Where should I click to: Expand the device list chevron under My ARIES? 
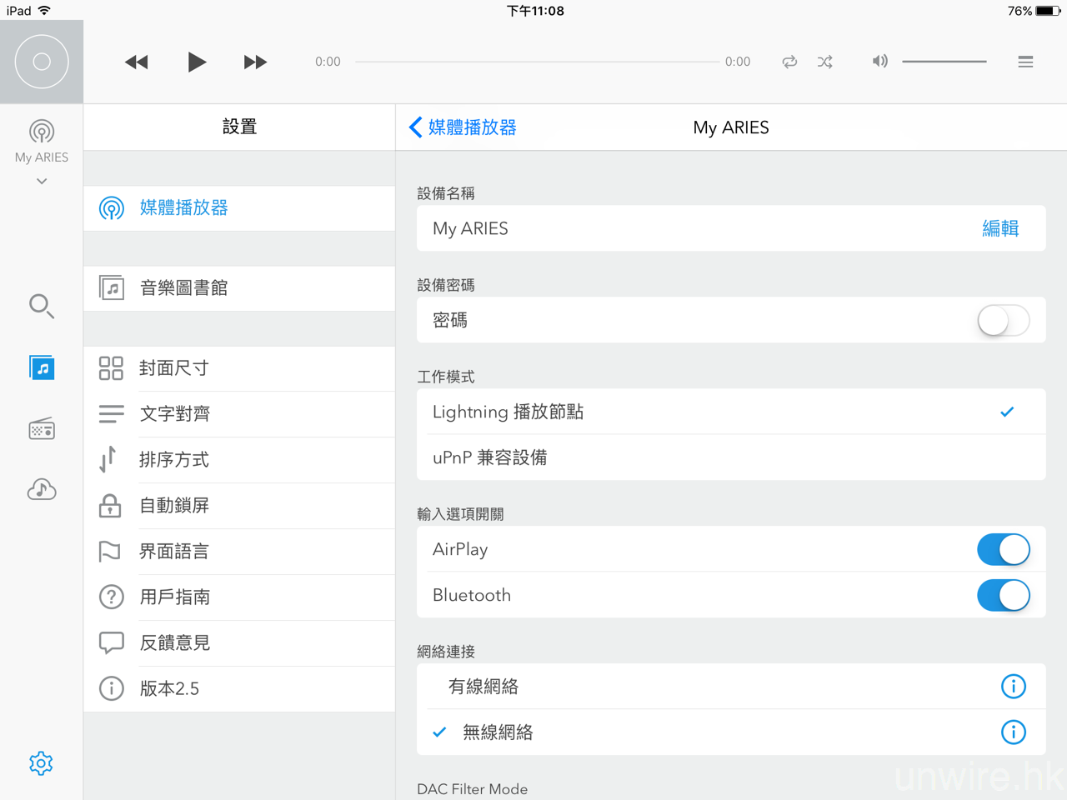pos(42,181)
